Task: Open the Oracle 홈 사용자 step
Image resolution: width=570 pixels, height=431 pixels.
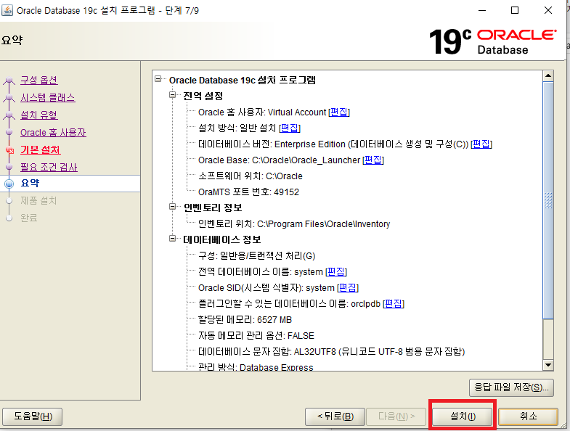Action: click(x=53, y=132)
